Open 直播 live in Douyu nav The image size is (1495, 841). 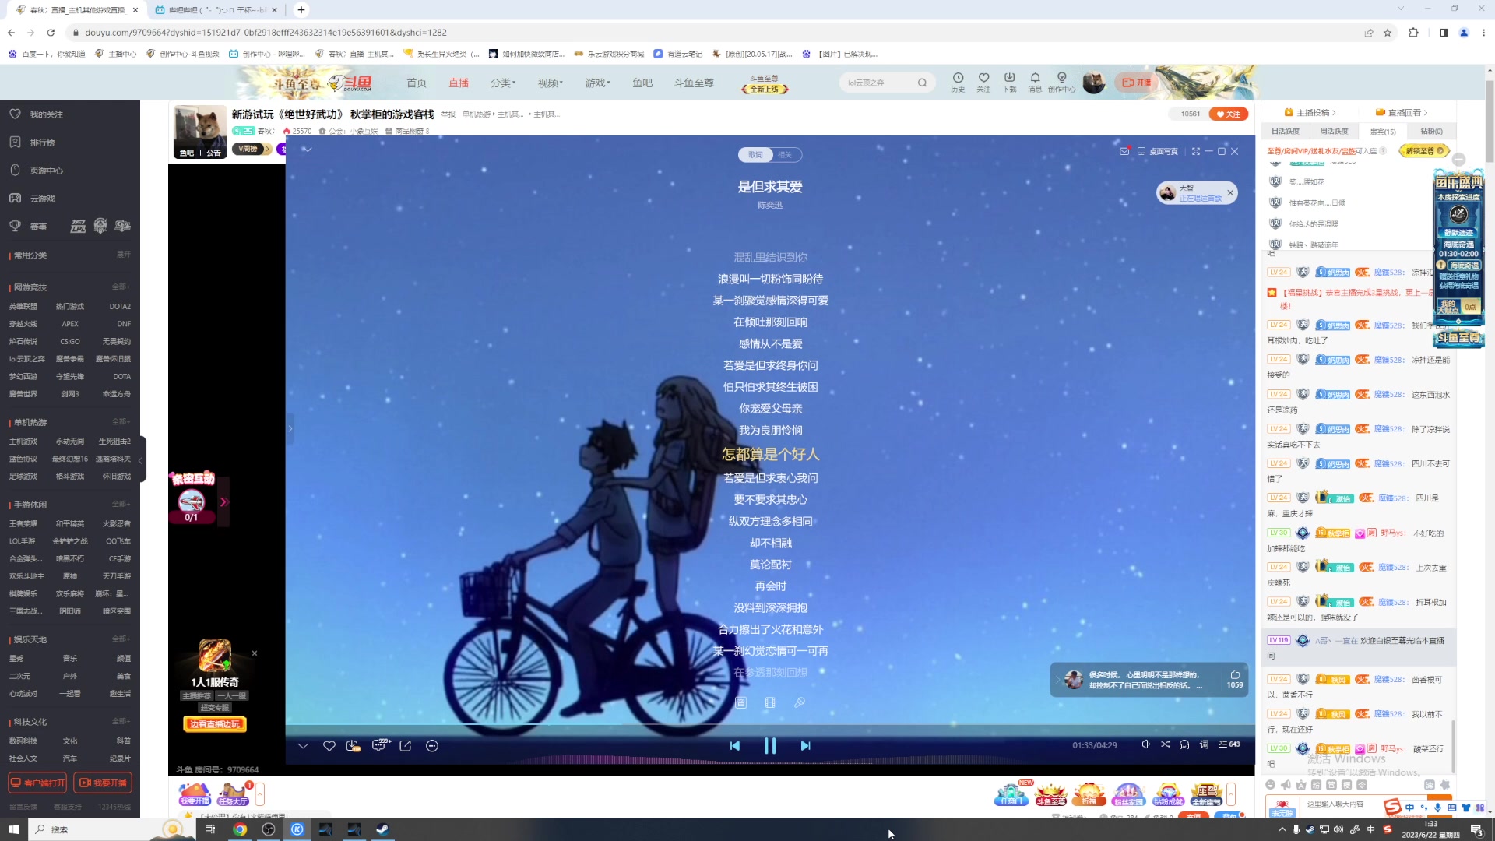(459, 83)
